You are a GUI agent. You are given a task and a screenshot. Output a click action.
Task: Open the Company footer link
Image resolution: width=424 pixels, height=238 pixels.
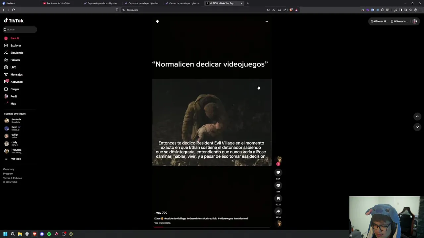pyautogui.click(x=9, y=169)
